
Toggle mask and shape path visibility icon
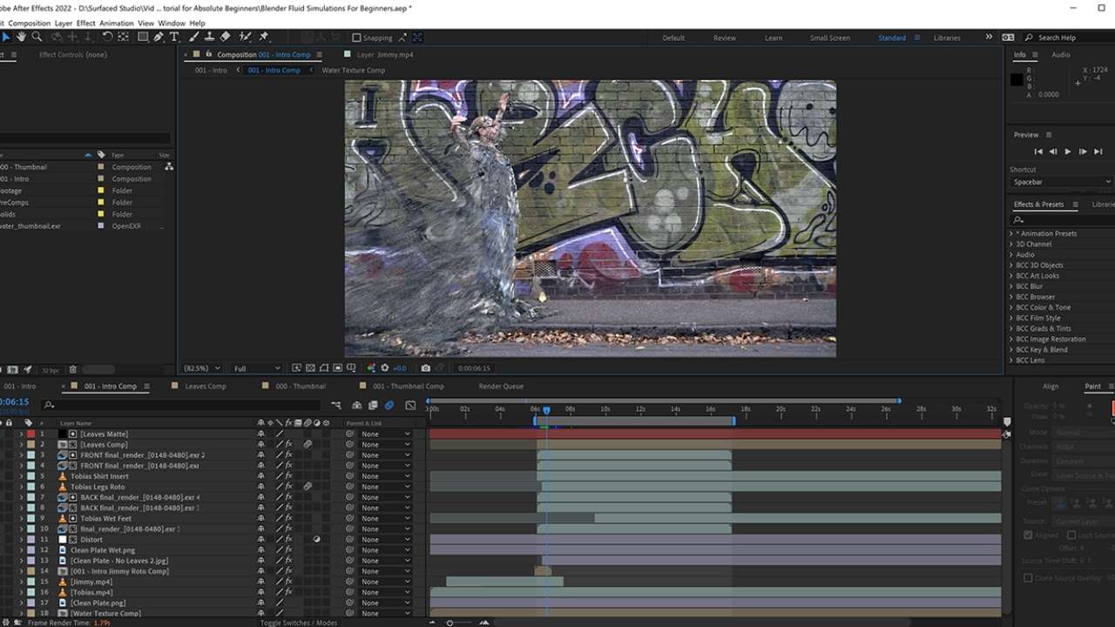point(324,368)
